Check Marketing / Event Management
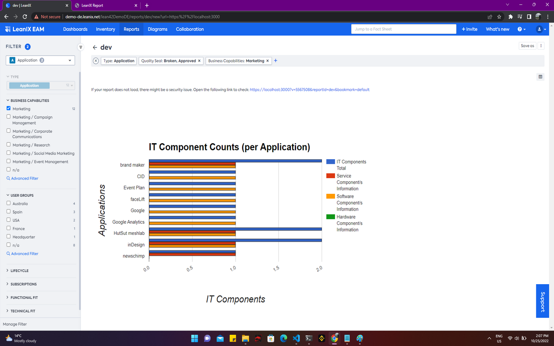554x346 pixels. click(x=9, y=161)
